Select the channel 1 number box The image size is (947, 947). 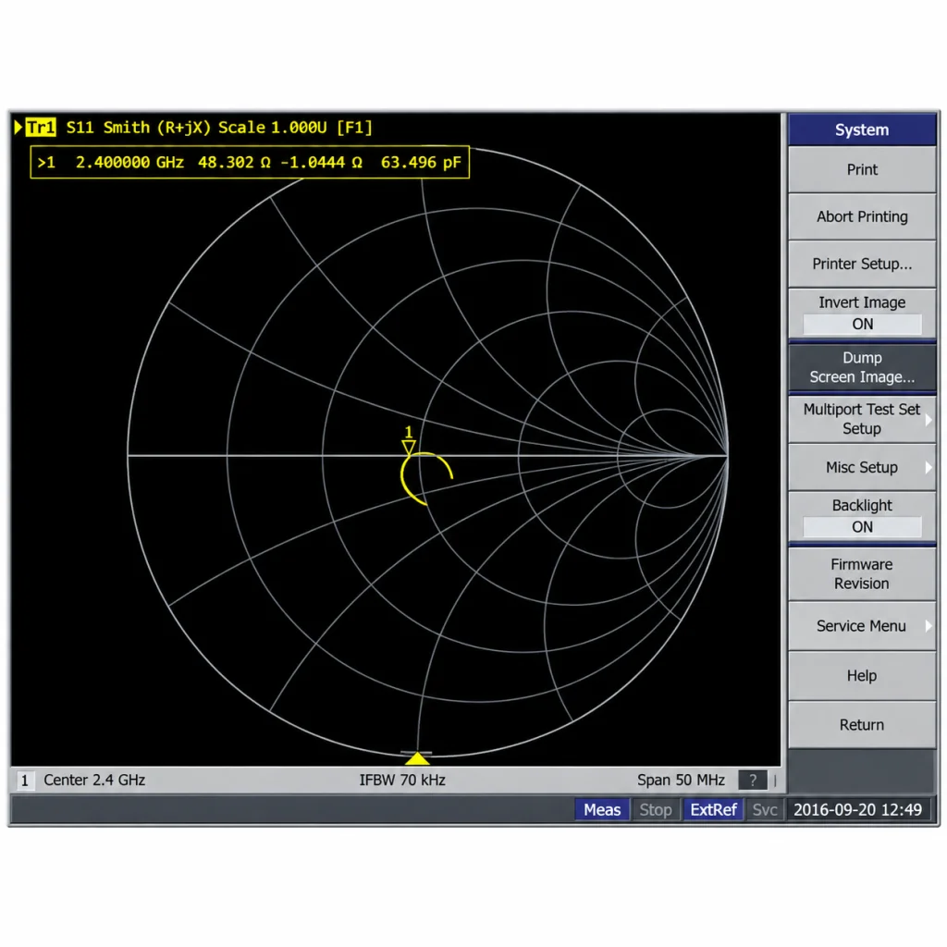point(25,781)
